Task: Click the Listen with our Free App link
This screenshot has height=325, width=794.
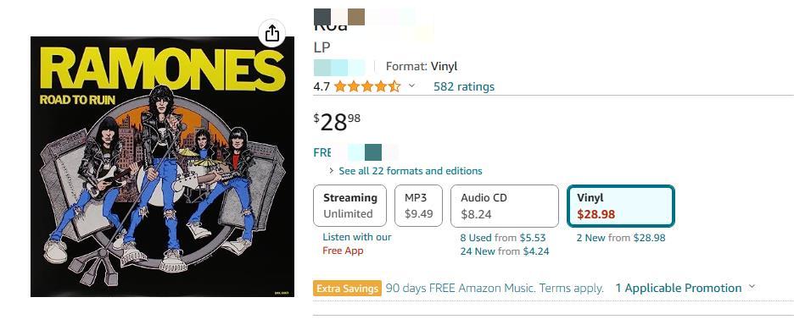Action: click(x=357, y=244)
